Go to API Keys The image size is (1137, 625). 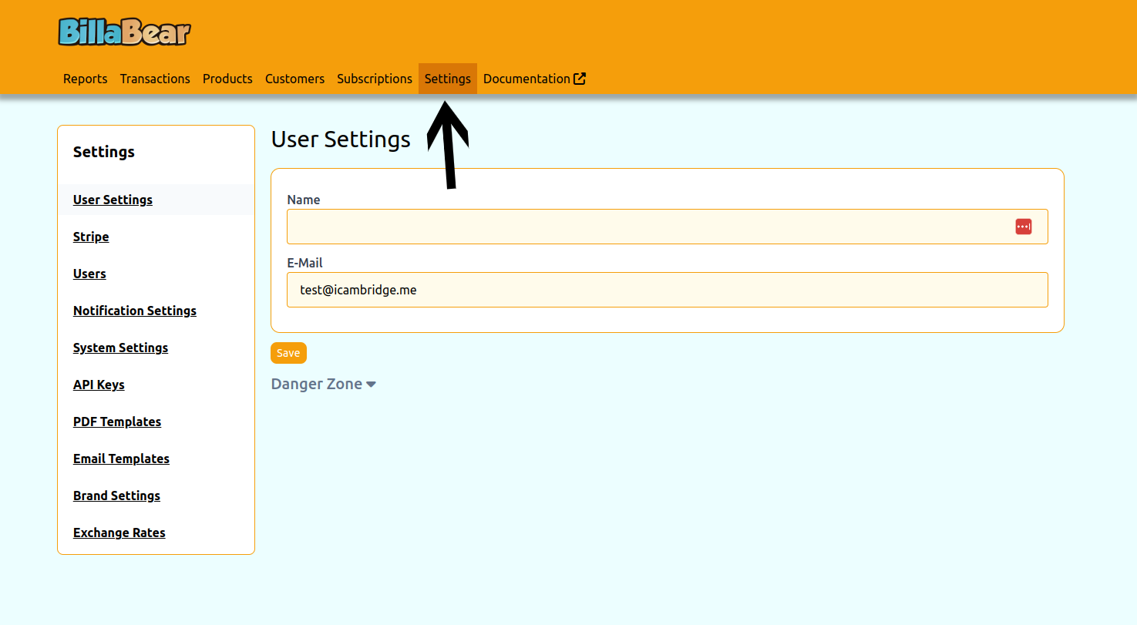click(x=99, y=385)
